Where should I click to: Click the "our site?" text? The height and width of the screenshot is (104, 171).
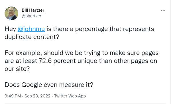pos(17,69)
